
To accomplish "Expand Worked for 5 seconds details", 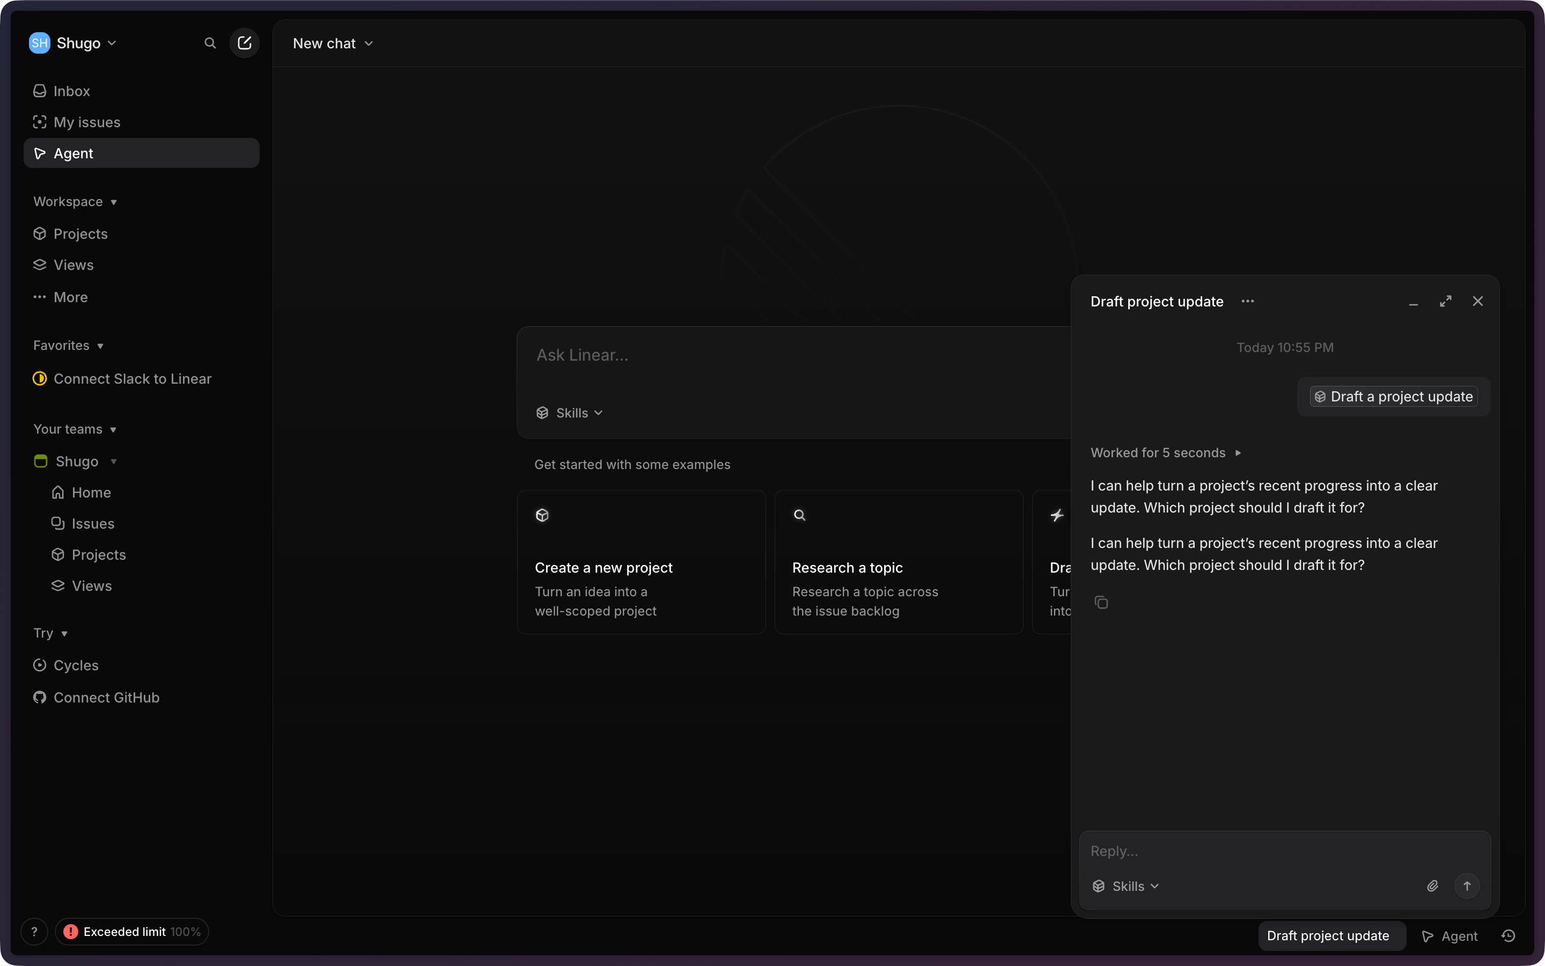I will coord(1165,453).
